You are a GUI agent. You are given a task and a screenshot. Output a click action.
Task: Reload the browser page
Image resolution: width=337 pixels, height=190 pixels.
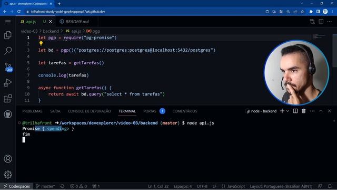(x=19, y=12)
